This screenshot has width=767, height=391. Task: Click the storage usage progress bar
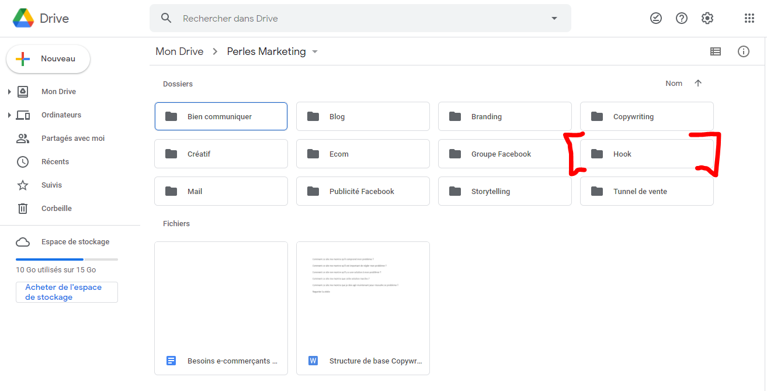(67, 259)
